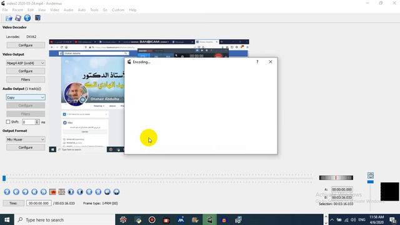Open the Go menu
The width and height of the screenshot is (400, 225).
[x=105, y=10]
